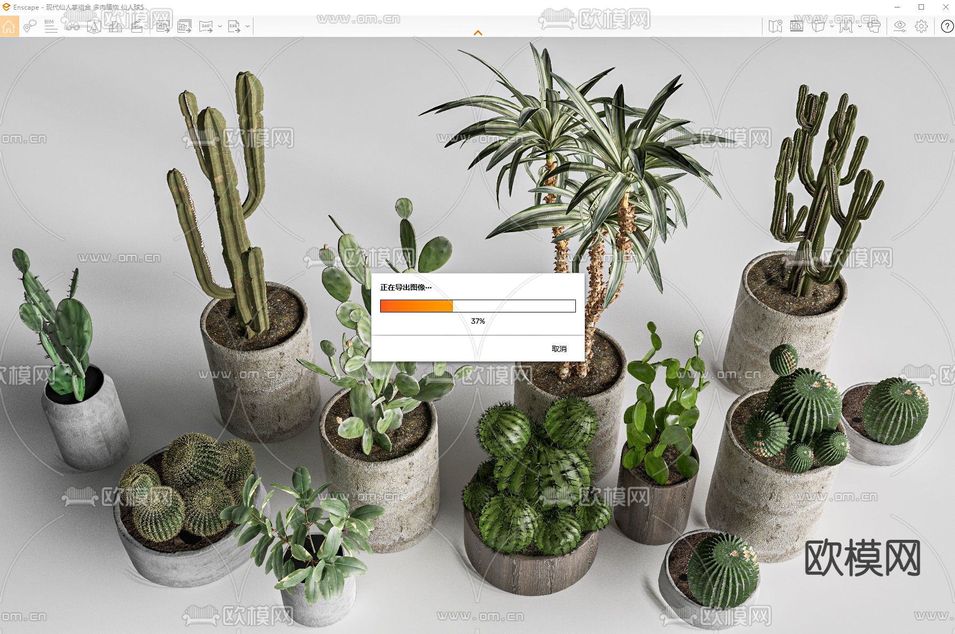The width and height of the screenshot is (955, 634).
Task: Open the collaborative annotations tool
Action: click(30, 26)
